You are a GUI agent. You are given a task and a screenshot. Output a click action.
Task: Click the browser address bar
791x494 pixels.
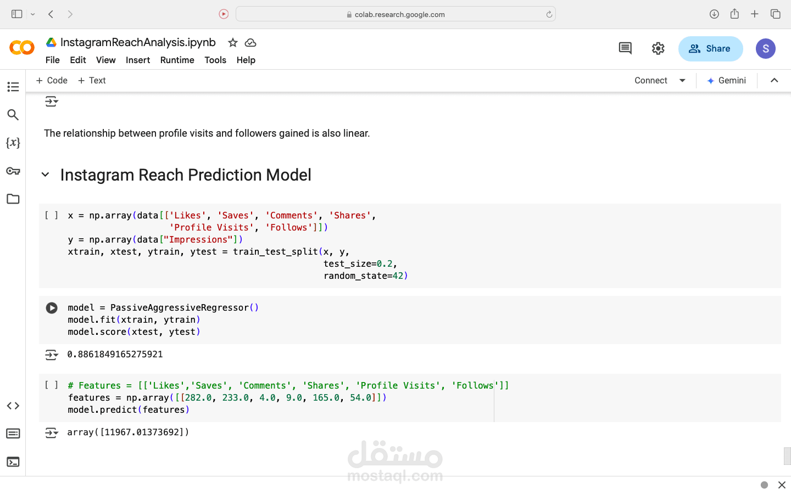coord(396,14)
